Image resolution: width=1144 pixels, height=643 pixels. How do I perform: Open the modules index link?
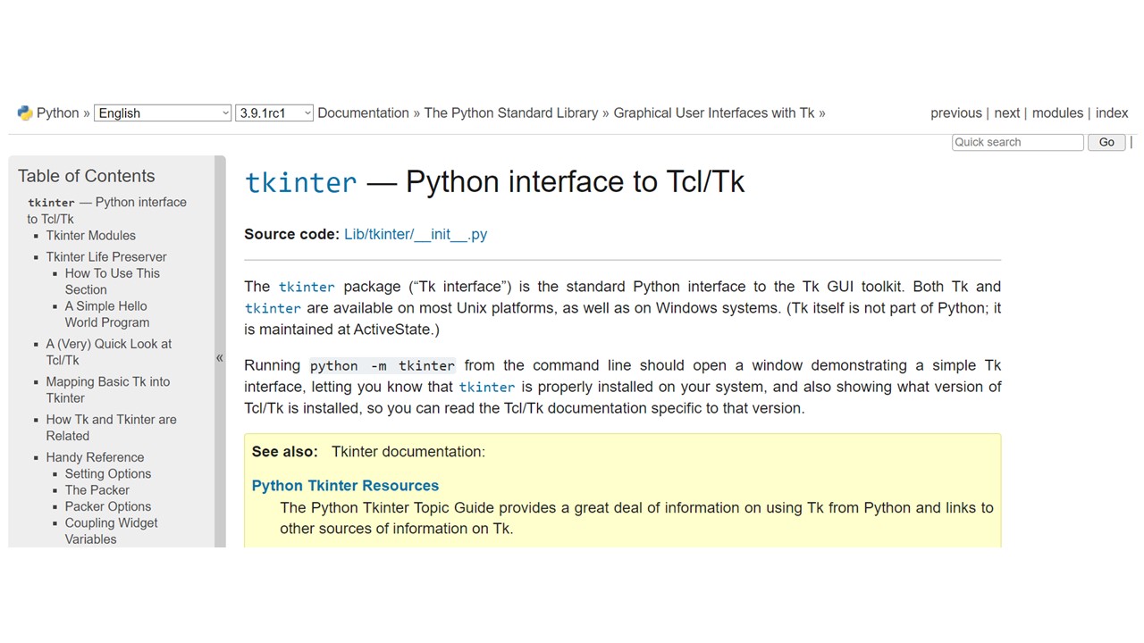1057,113
